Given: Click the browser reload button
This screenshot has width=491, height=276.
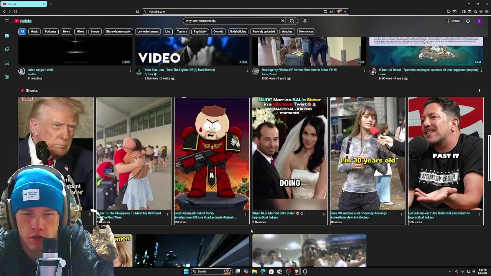Looking at the screenshot, I should click(16, 11).
